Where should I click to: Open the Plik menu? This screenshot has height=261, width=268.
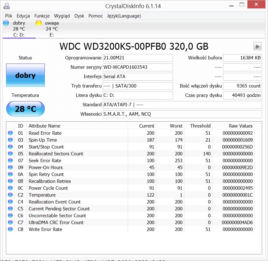coord(8,16)
